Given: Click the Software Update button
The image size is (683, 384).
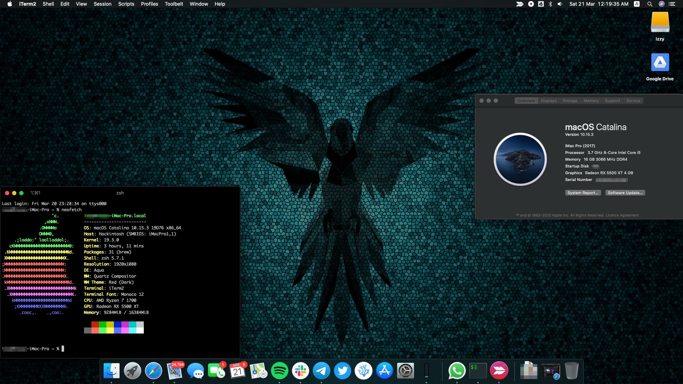Looking at the screenshot, I should tap(625, 193).
